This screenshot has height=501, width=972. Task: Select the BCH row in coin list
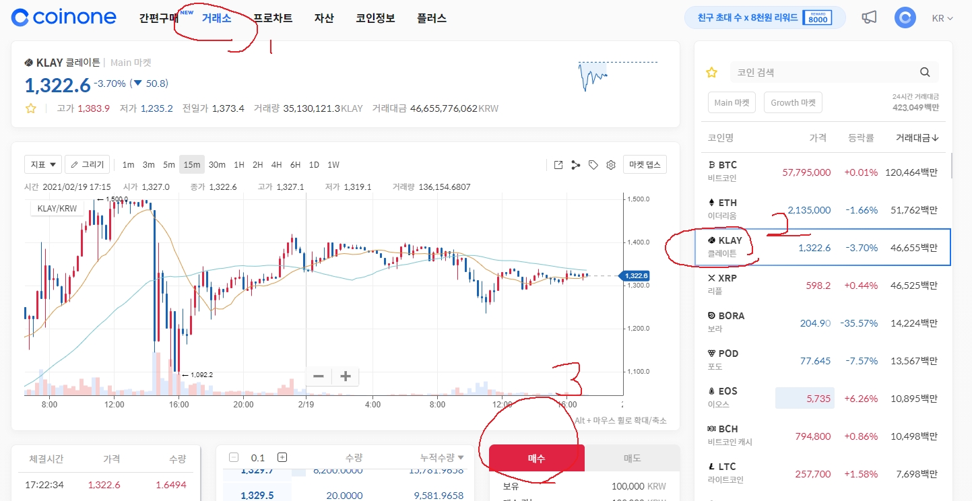pos(822,436)
